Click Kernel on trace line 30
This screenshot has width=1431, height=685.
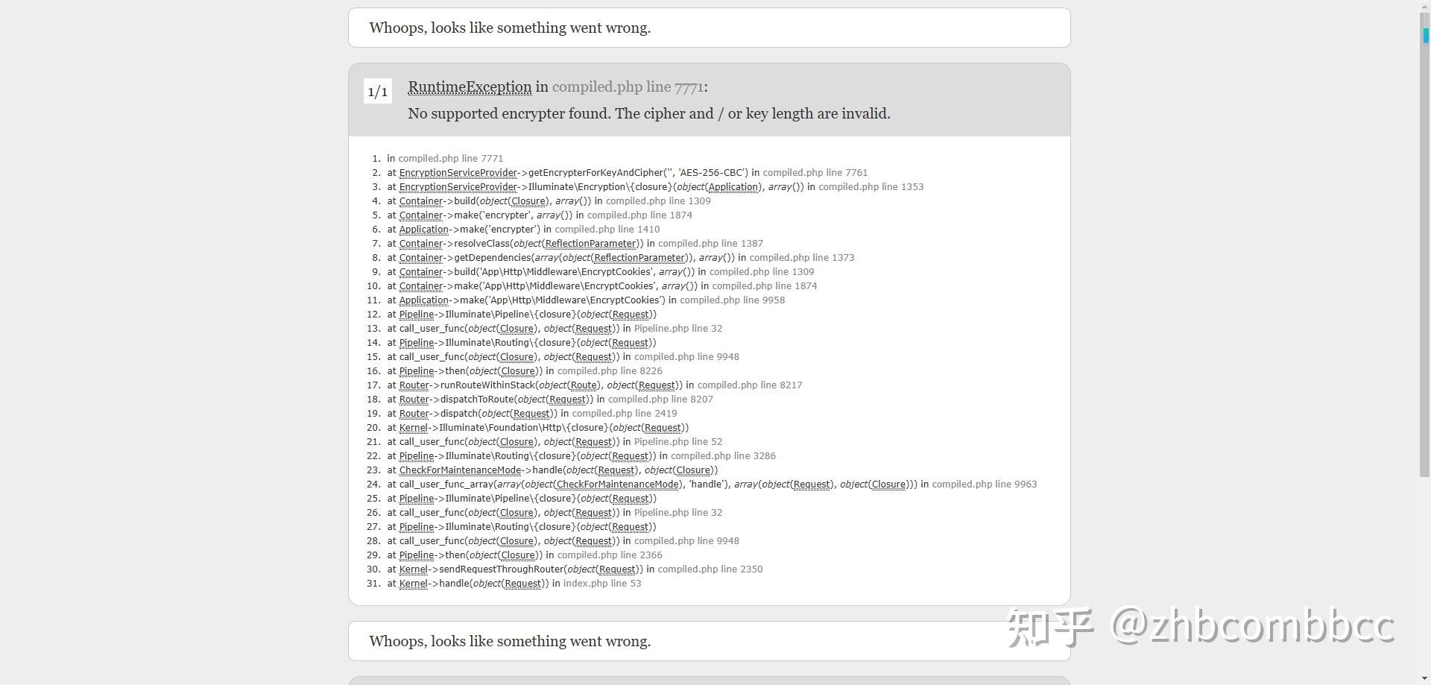tap(413, 569)
